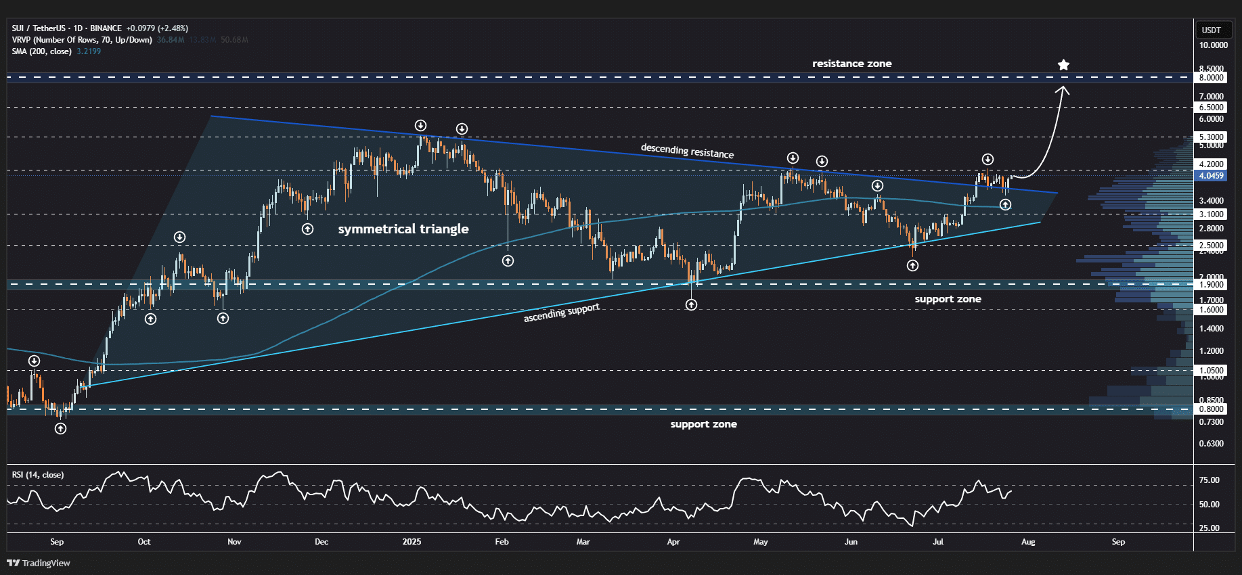The height and width of the screenshot is (575, 1242).
Task: Select the up arrow marker below late June low
Action: pos(912,266)
